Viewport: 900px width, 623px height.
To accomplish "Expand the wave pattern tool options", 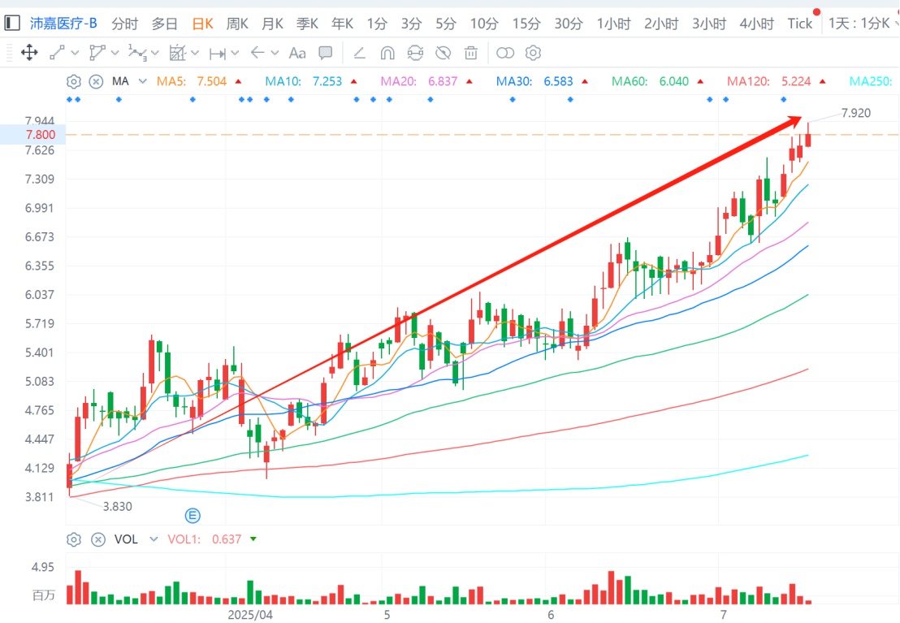I will 155,53.
